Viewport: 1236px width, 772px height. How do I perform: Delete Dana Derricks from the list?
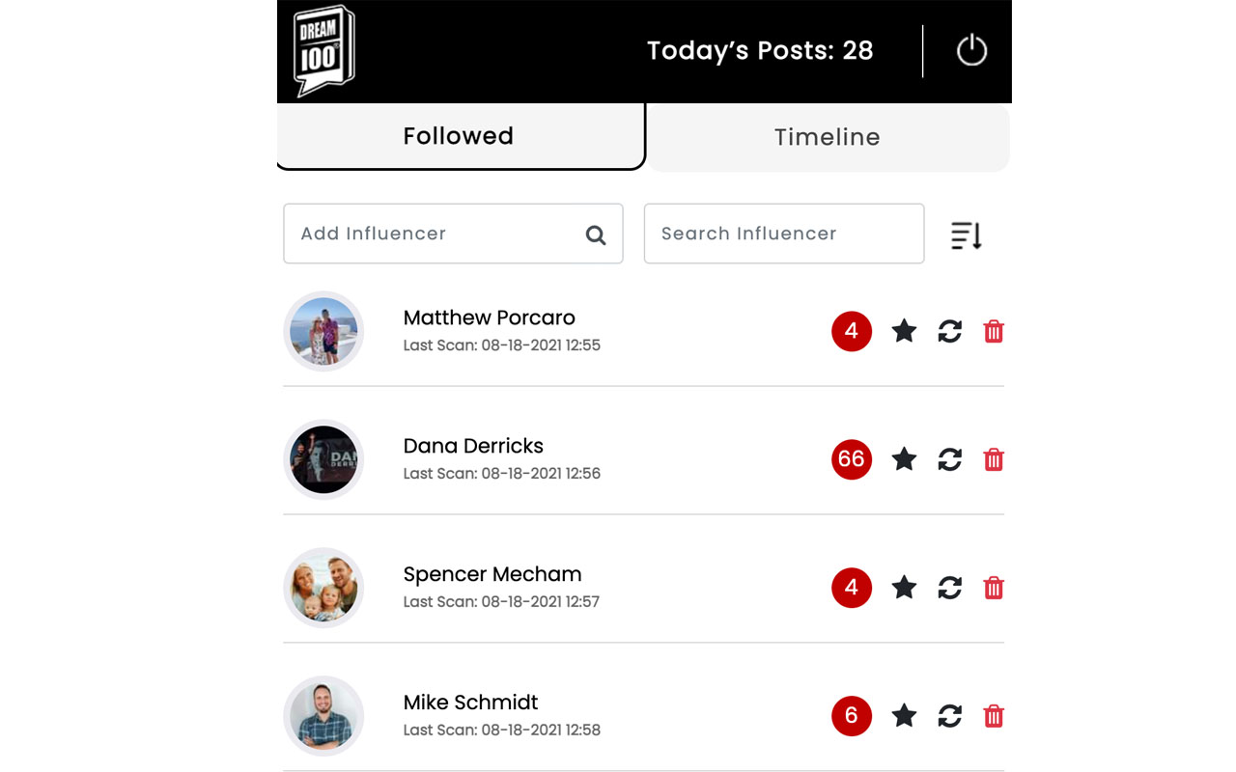coord(993,459)
